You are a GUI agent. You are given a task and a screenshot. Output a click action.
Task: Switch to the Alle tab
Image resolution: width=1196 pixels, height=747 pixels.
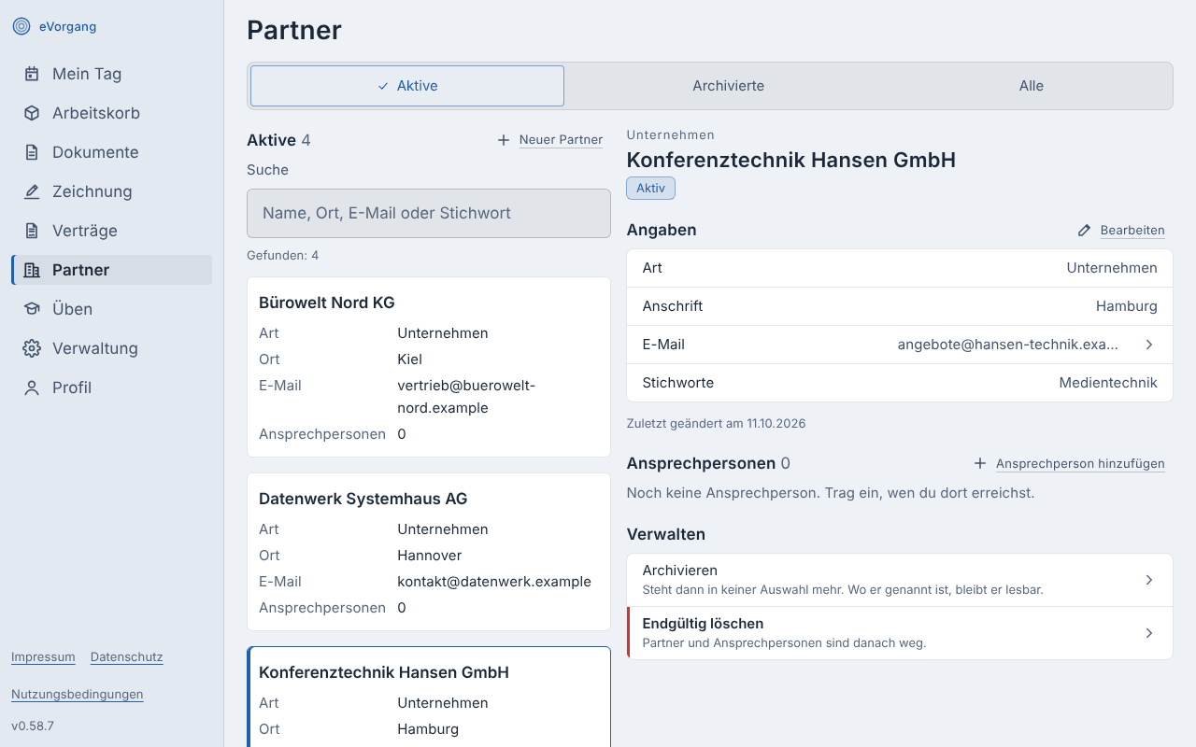tap(1032, 86)
